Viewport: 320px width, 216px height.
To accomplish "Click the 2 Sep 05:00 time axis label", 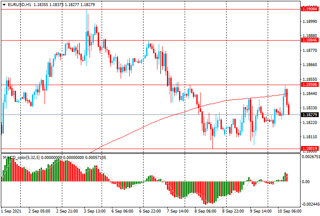I will tap(39, 211).
